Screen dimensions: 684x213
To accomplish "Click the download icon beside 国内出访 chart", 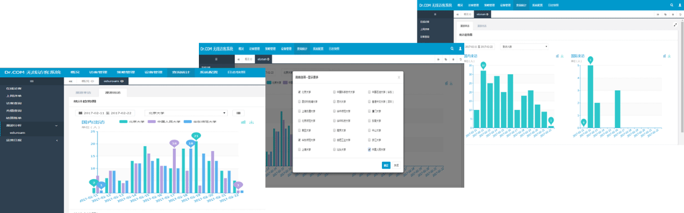I will 251,122.
